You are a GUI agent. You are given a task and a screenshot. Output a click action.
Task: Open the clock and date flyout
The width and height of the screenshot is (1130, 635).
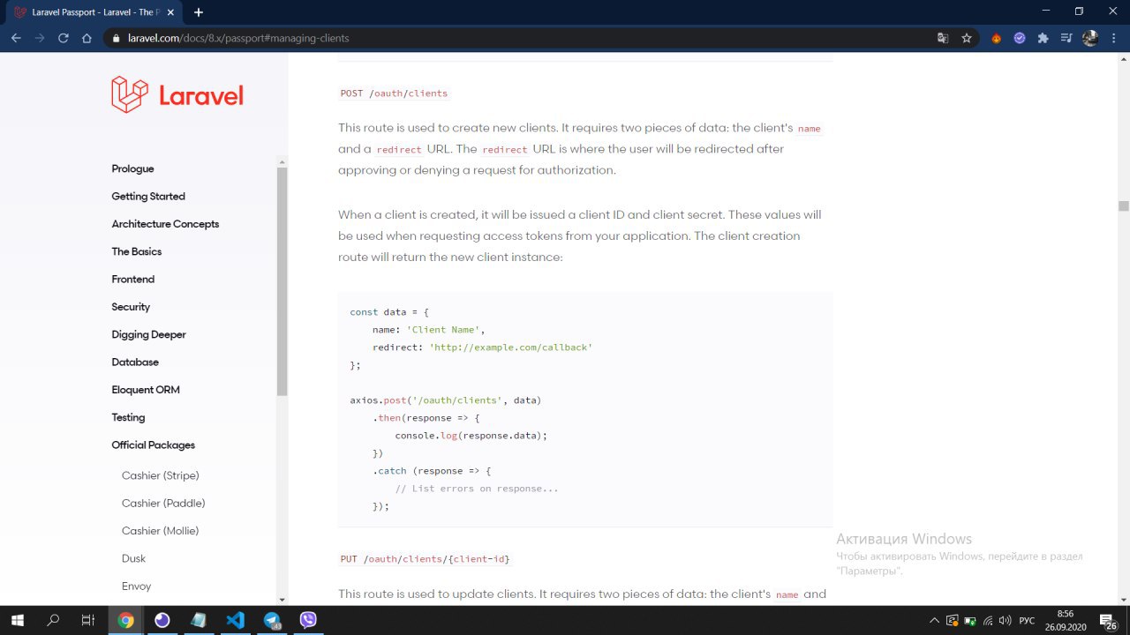[x=1065, y=620]
